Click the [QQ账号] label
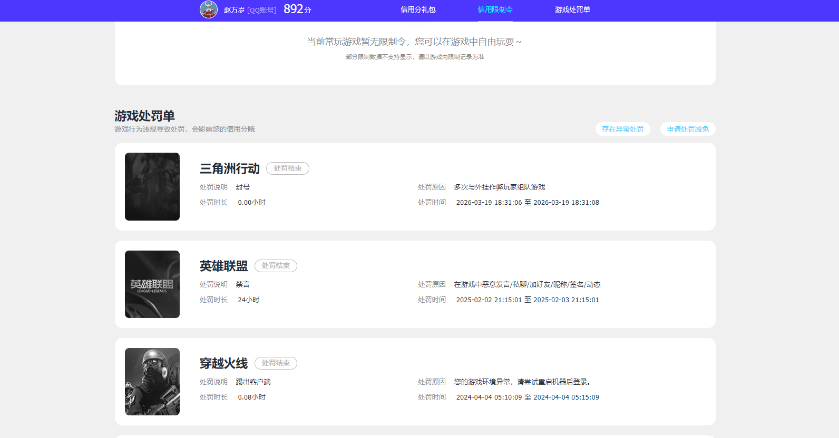Image resolution: width=839 pixels, height=438 pixels. (x=262, y=10)
